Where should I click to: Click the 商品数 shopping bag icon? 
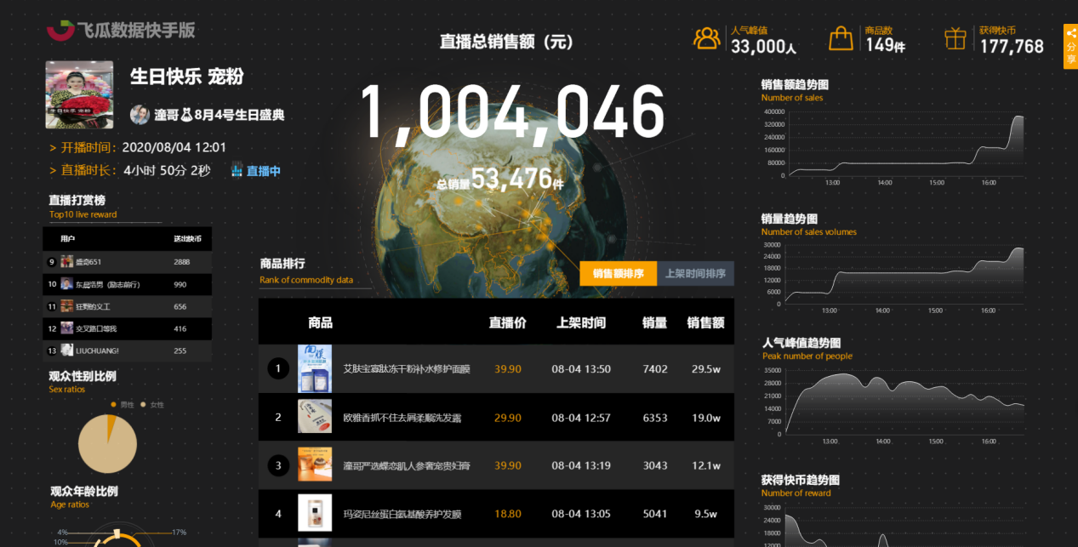click(841, 38)
